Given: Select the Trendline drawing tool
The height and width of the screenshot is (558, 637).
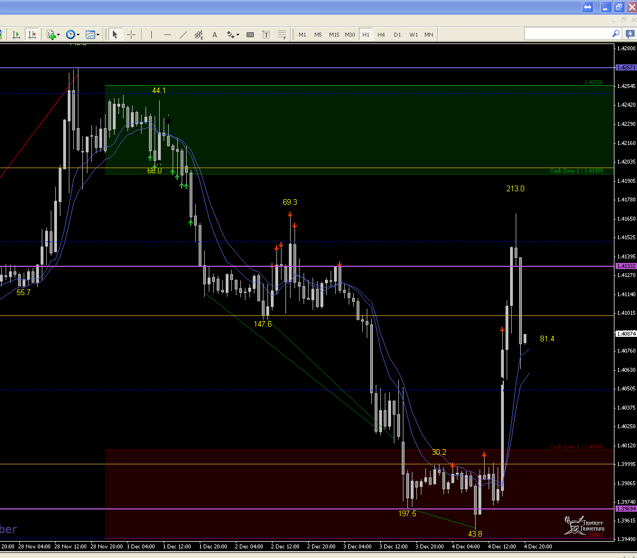Looking at the screenshot, I should click(183, 34).
